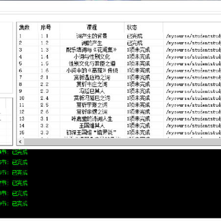The width and height of the screenshot is (221, 221).
Task: Click the /mycourse path in row 1.1
Action: tap(193, 36)
